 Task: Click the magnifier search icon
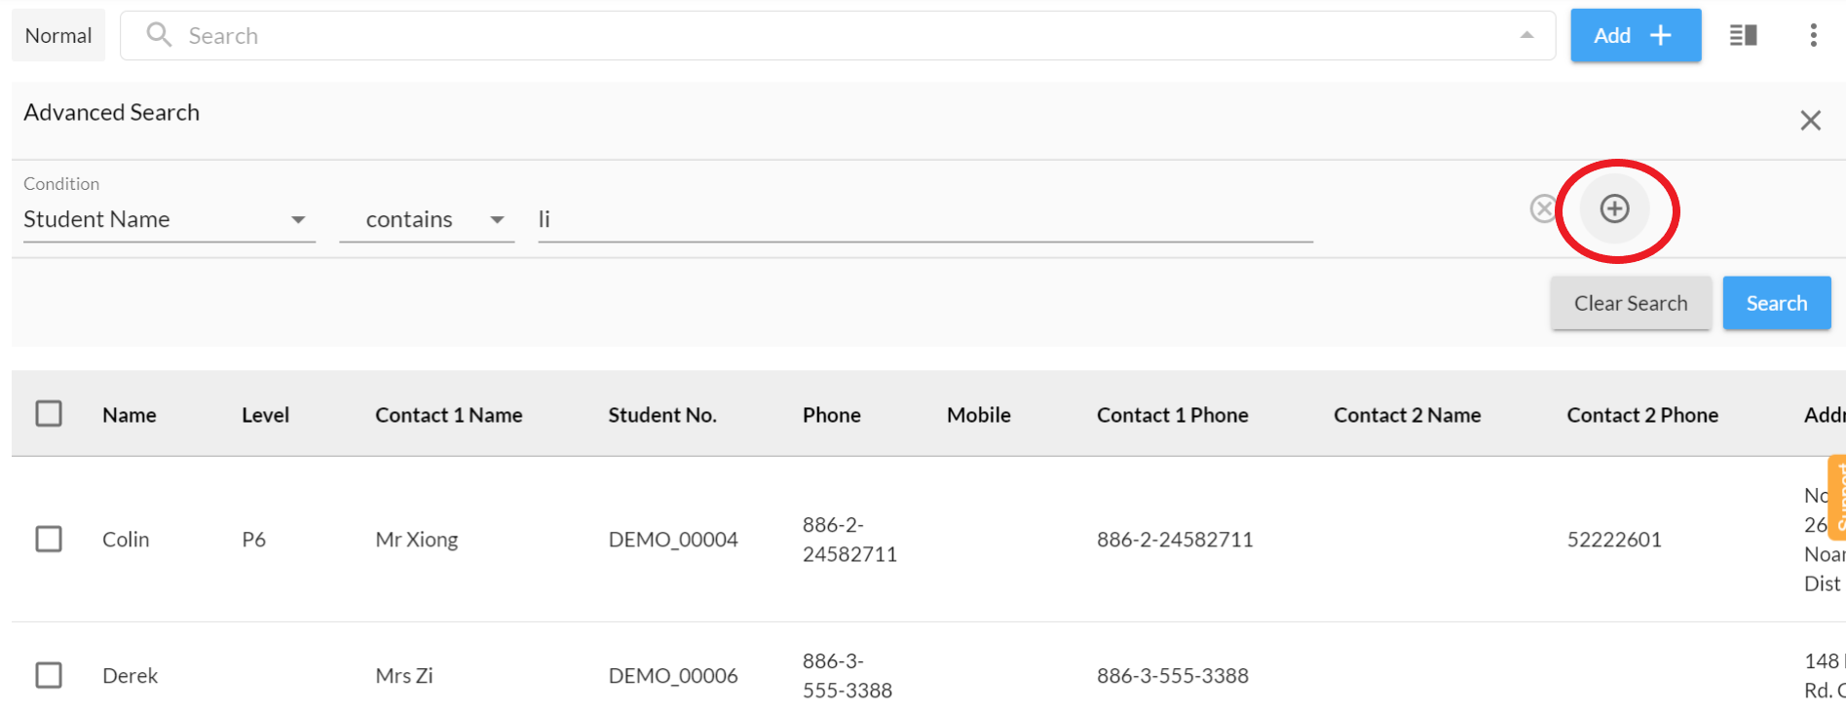(x=159, y=35)
